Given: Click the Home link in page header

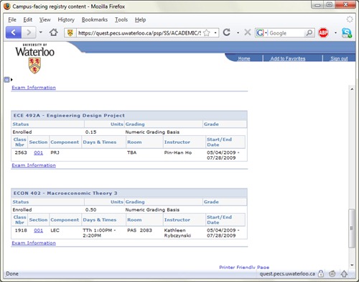Looking at the screenshot, I should (244, 58).
